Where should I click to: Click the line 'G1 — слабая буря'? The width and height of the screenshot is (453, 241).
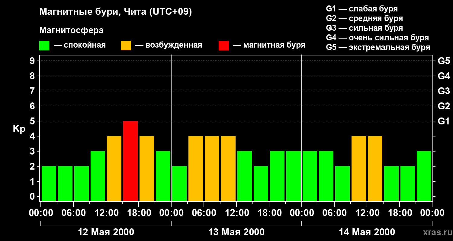[x=362, y=9]
